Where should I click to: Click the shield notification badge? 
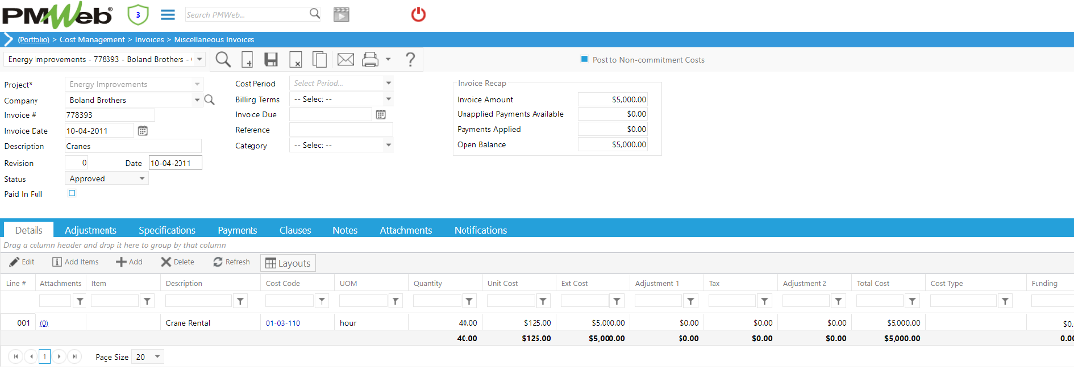coord(138,14)
